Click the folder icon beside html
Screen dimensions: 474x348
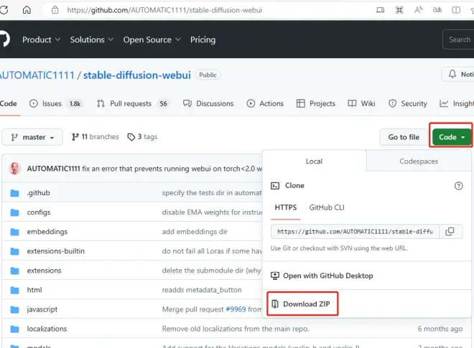pos(14,290)
